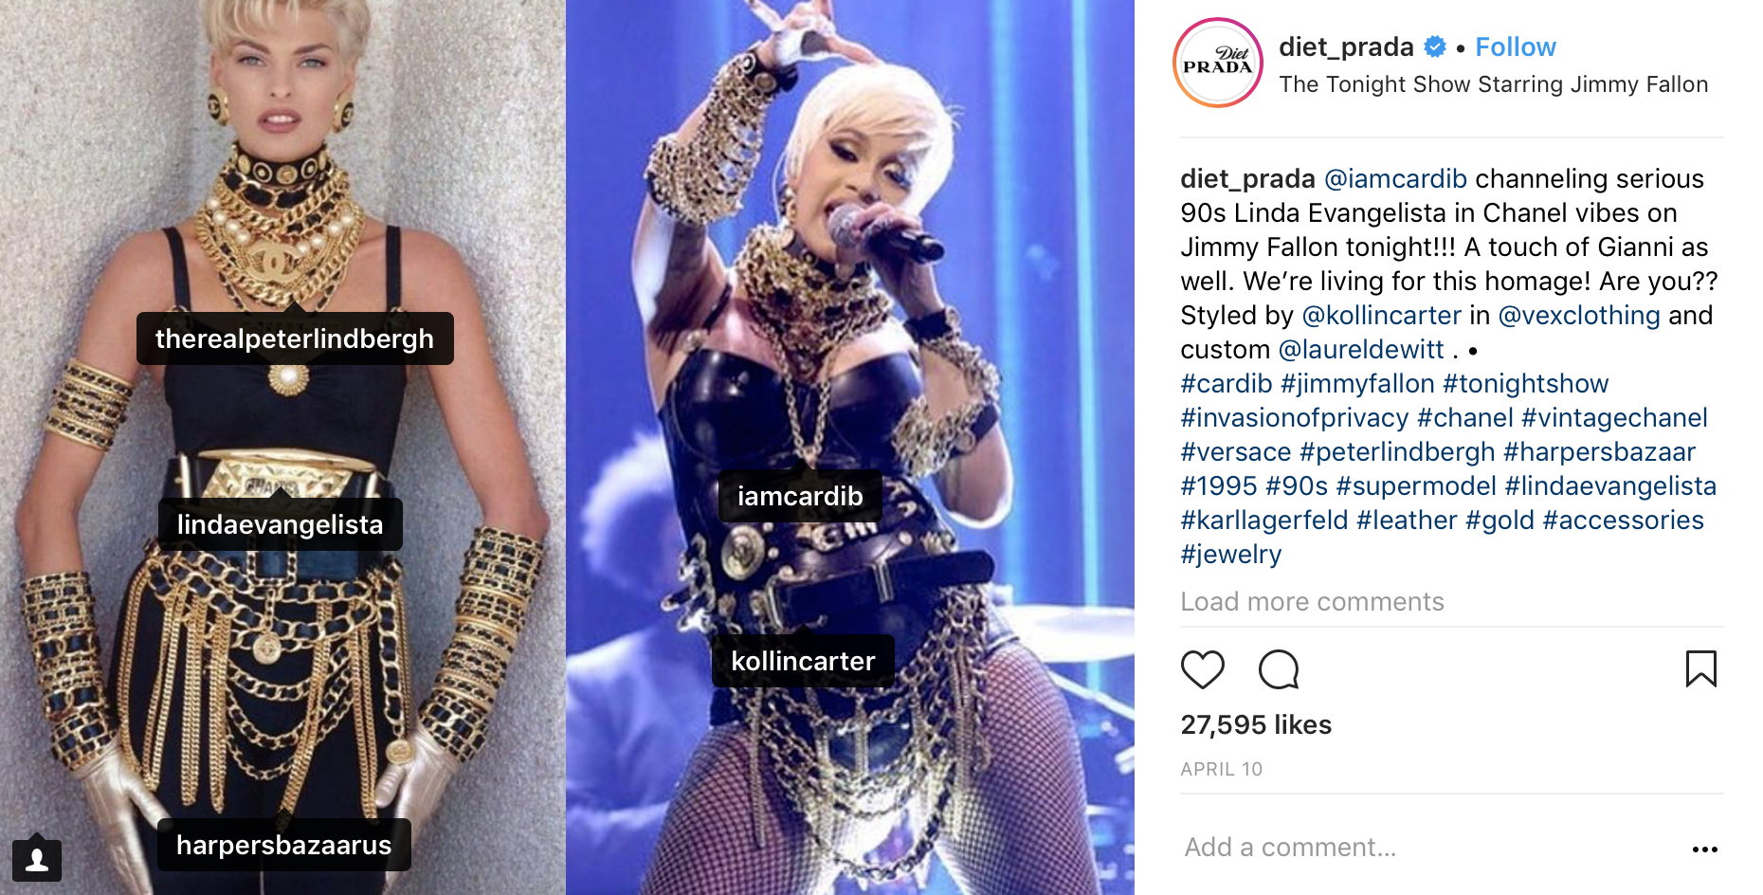The image size is (1763, 895).
Task: Open the lindaevangelista photo tag
Action: (x=281, y=524)
